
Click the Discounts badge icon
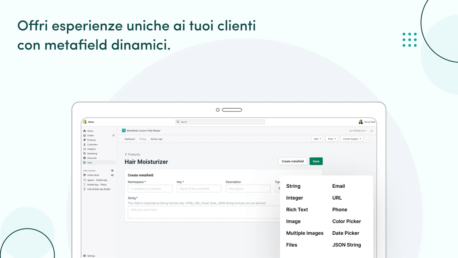[x=84, y=158]
